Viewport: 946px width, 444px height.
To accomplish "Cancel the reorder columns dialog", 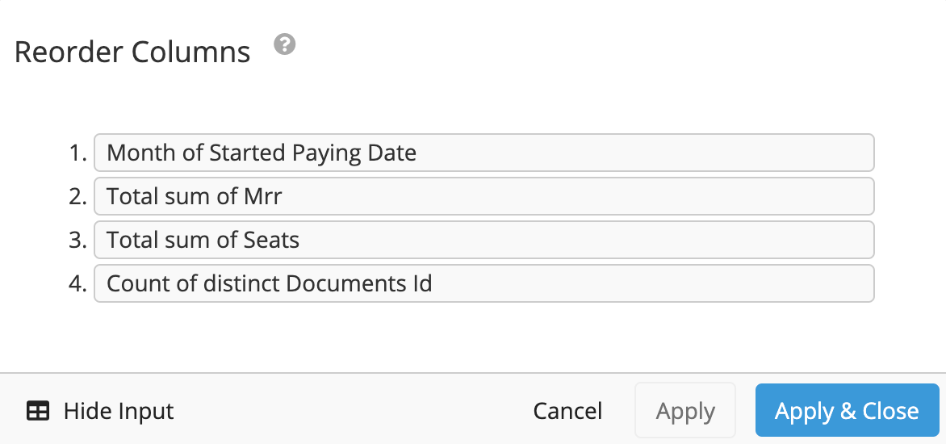I will pyautogui.click(x=567, y=411).
